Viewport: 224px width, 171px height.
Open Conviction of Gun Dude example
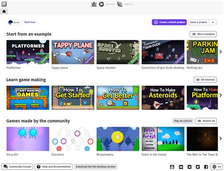[x=163, y=52]
